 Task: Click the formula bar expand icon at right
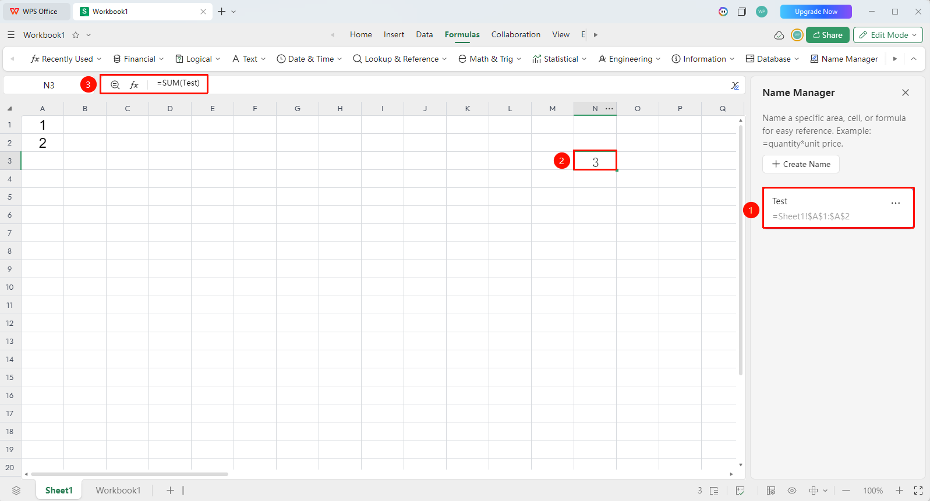(x=735, y=86)
